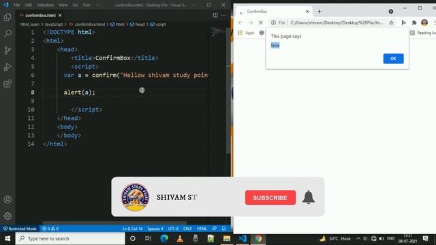Click the Type here to search box
This screenshot has width=436, height=245.
[x=70, y=239]
